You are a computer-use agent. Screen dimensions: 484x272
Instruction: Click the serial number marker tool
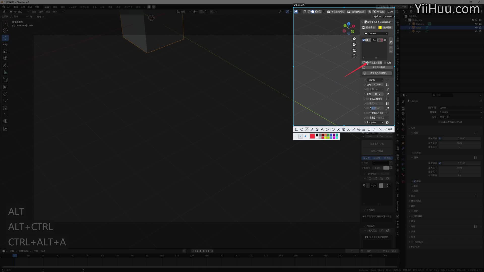click(327, 129)
